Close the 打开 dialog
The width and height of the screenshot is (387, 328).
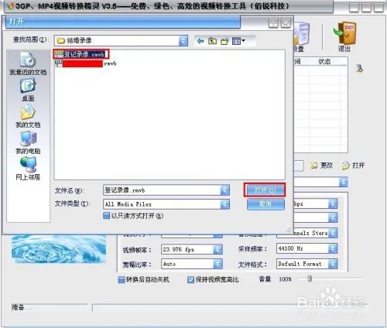[x=286, y=23]
